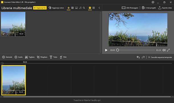Open 16:9 (Paesaggio) aspect ratio selector

tap(130, 8)
